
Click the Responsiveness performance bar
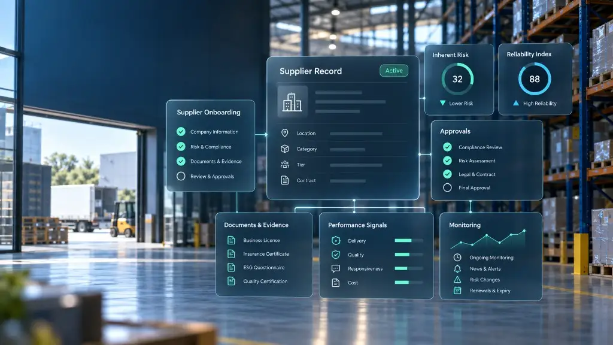[409, 269]
